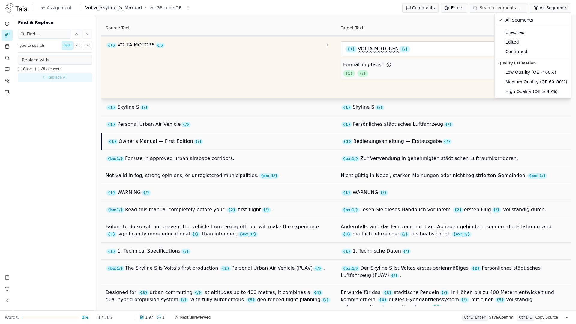
Task: Open the document options three-dot menu
Action: click(x=188, y=8)
